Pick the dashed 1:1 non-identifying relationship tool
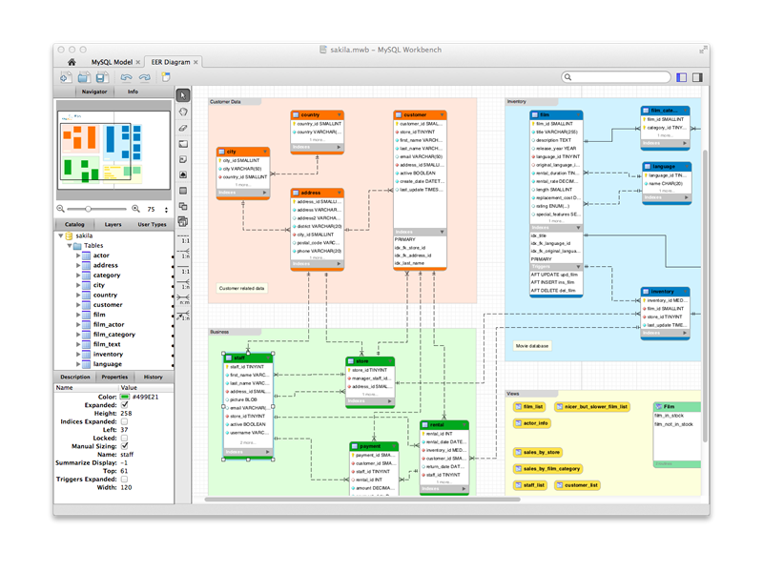Image resolution: width=763 pixels, height=572 pixels. (x=184, y=239)
